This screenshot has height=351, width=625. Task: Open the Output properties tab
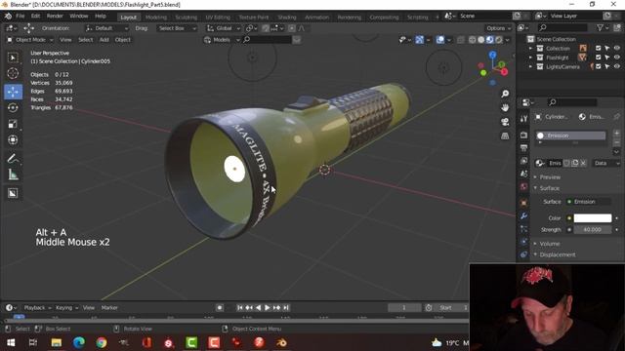523,148
